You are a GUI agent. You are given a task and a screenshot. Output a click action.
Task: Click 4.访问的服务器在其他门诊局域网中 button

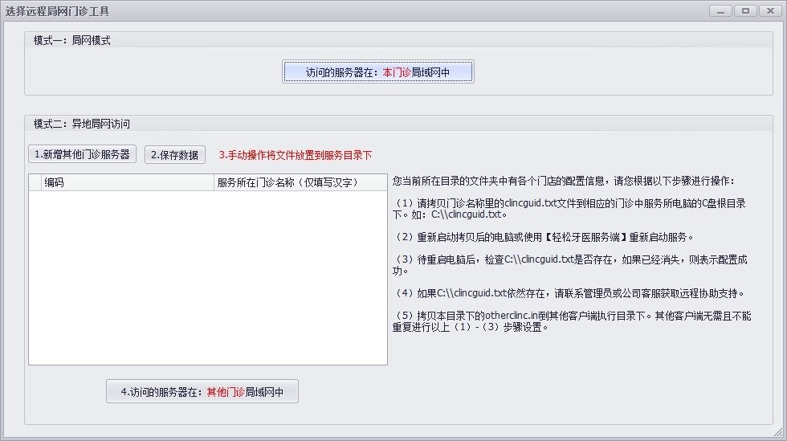(x=202, y=392)
